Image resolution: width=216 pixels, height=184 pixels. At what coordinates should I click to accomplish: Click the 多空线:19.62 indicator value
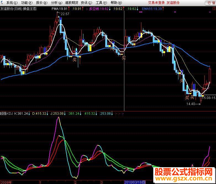pos(99,9)
